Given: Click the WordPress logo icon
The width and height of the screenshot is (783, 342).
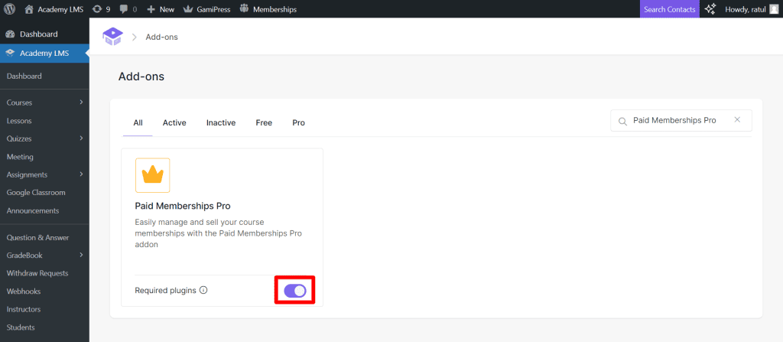Looking at the screenshot, I should click(x=10, y=9).
